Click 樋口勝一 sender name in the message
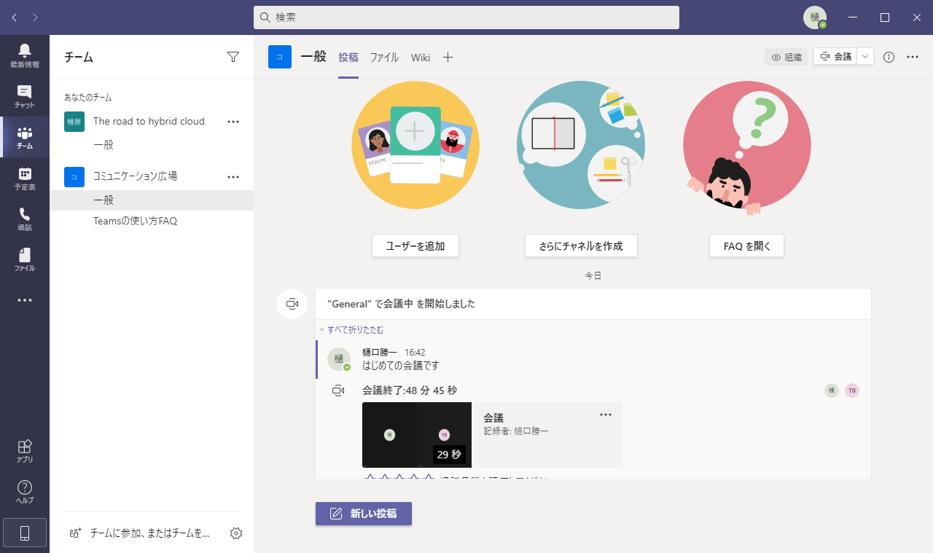This screenshot has height=553, width=933. 380,352
